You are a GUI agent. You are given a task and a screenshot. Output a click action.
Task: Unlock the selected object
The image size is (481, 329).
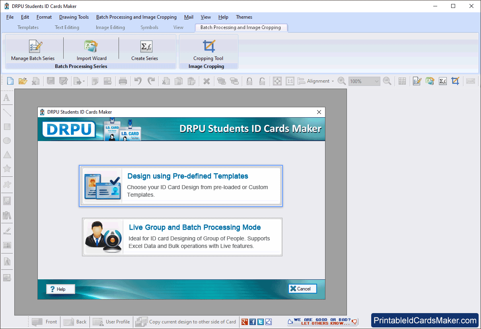[262, 81]
